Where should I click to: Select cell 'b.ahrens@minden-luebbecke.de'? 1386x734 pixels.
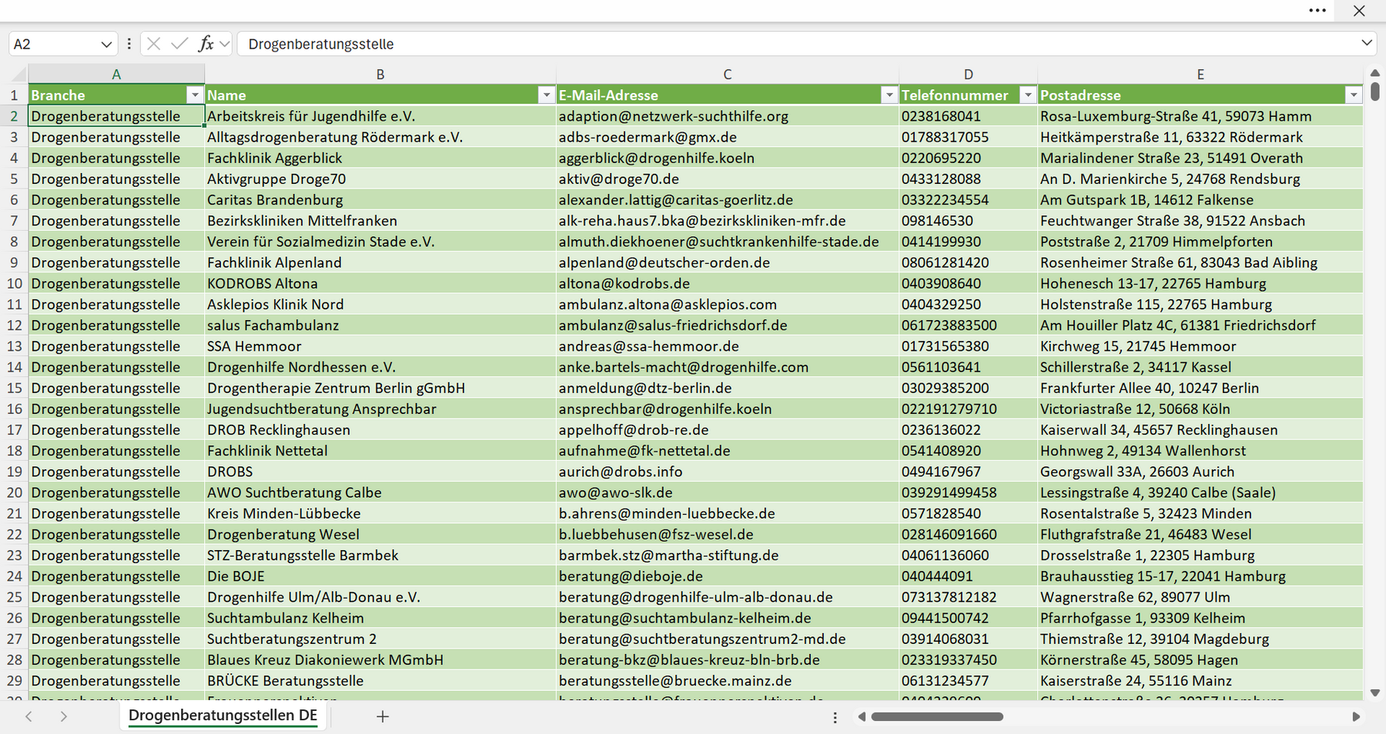[x=727, y=513]
